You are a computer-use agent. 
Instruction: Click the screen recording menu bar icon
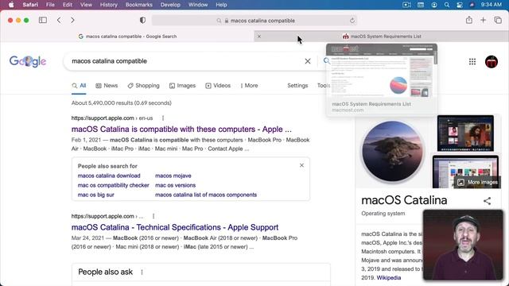(x=406, y=5)
